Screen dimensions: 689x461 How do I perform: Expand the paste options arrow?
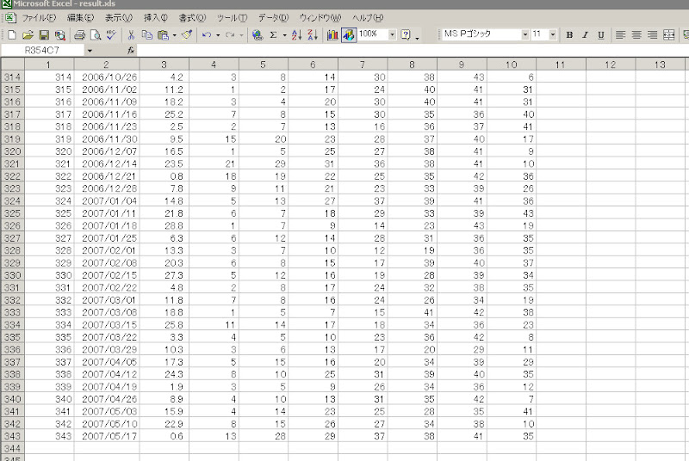click(x=175, y=35)
